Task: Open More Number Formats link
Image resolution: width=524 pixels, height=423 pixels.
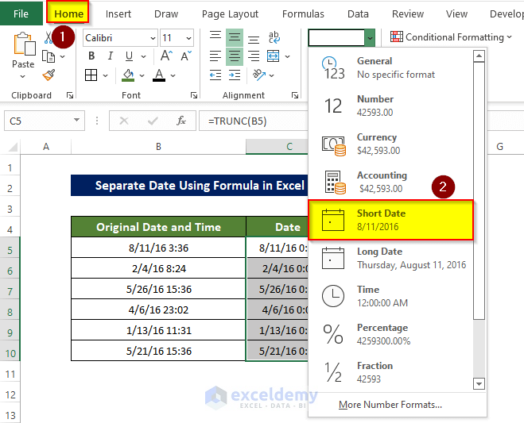Action: (390, 405)
